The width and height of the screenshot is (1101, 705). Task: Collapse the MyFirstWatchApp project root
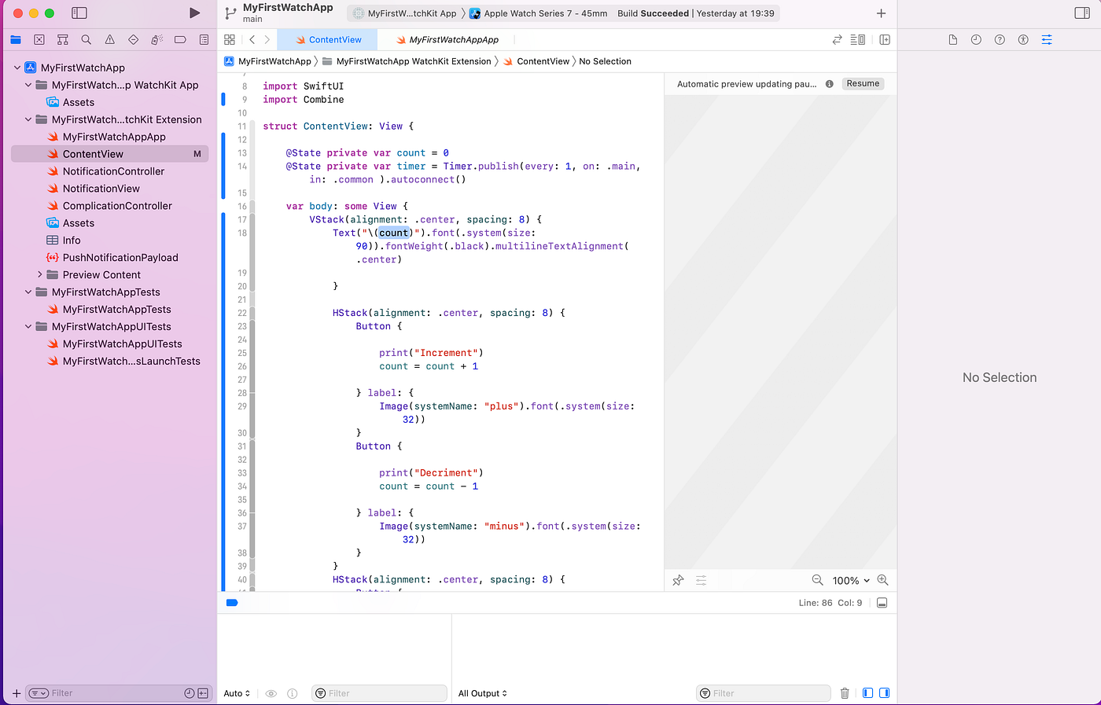point(17,68)
